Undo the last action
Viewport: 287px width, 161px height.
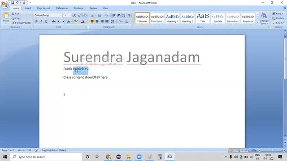click(x=17, y=3)
